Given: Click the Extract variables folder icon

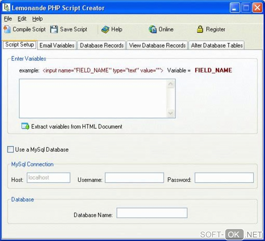Looking at the screenshot, I should 25,126.
